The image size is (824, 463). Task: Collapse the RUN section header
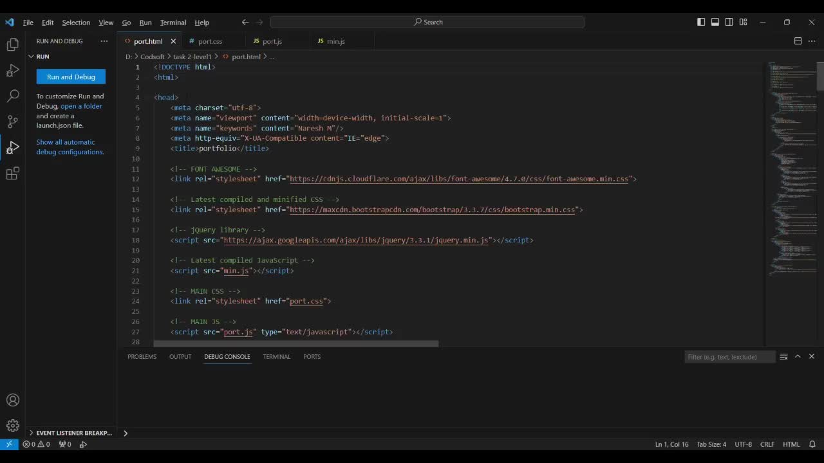(42, 57)
